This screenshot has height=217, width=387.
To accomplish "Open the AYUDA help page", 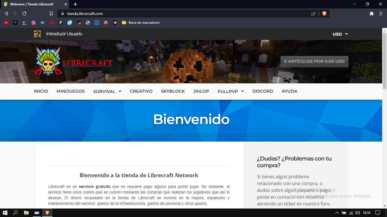I will pos(290,91).
